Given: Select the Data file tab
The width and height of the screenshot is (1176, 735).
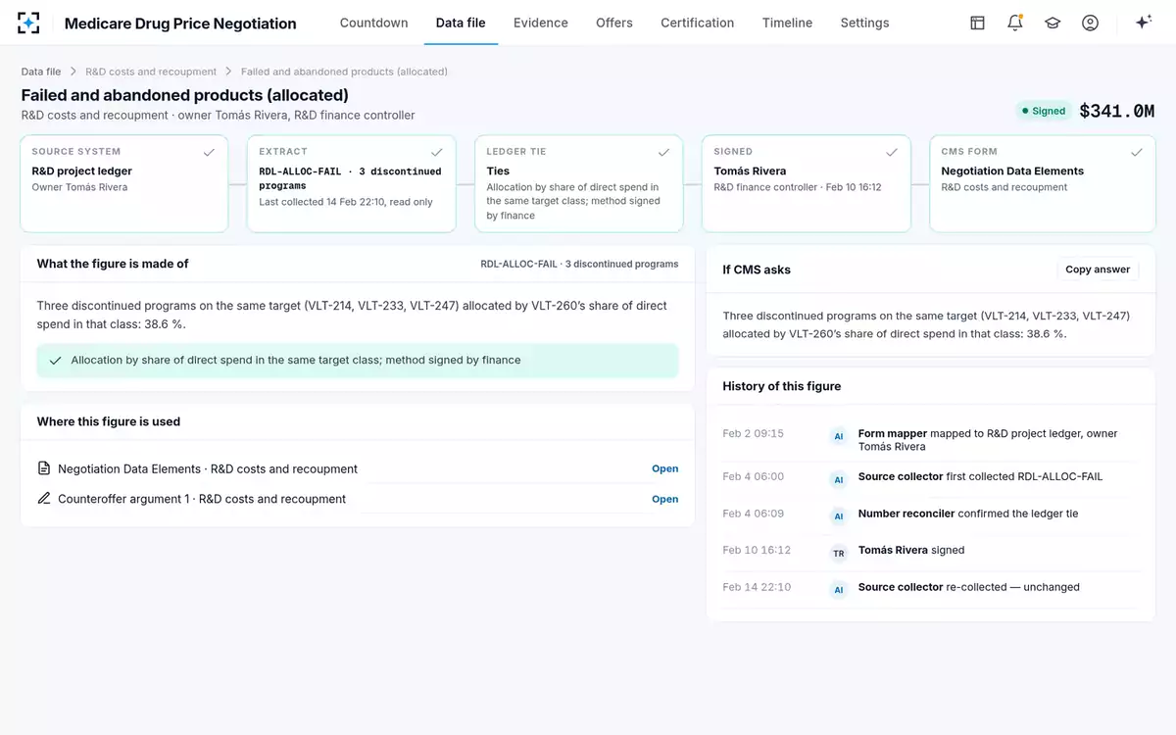Looking at the screenshot, I should click(x=461, y=23).
